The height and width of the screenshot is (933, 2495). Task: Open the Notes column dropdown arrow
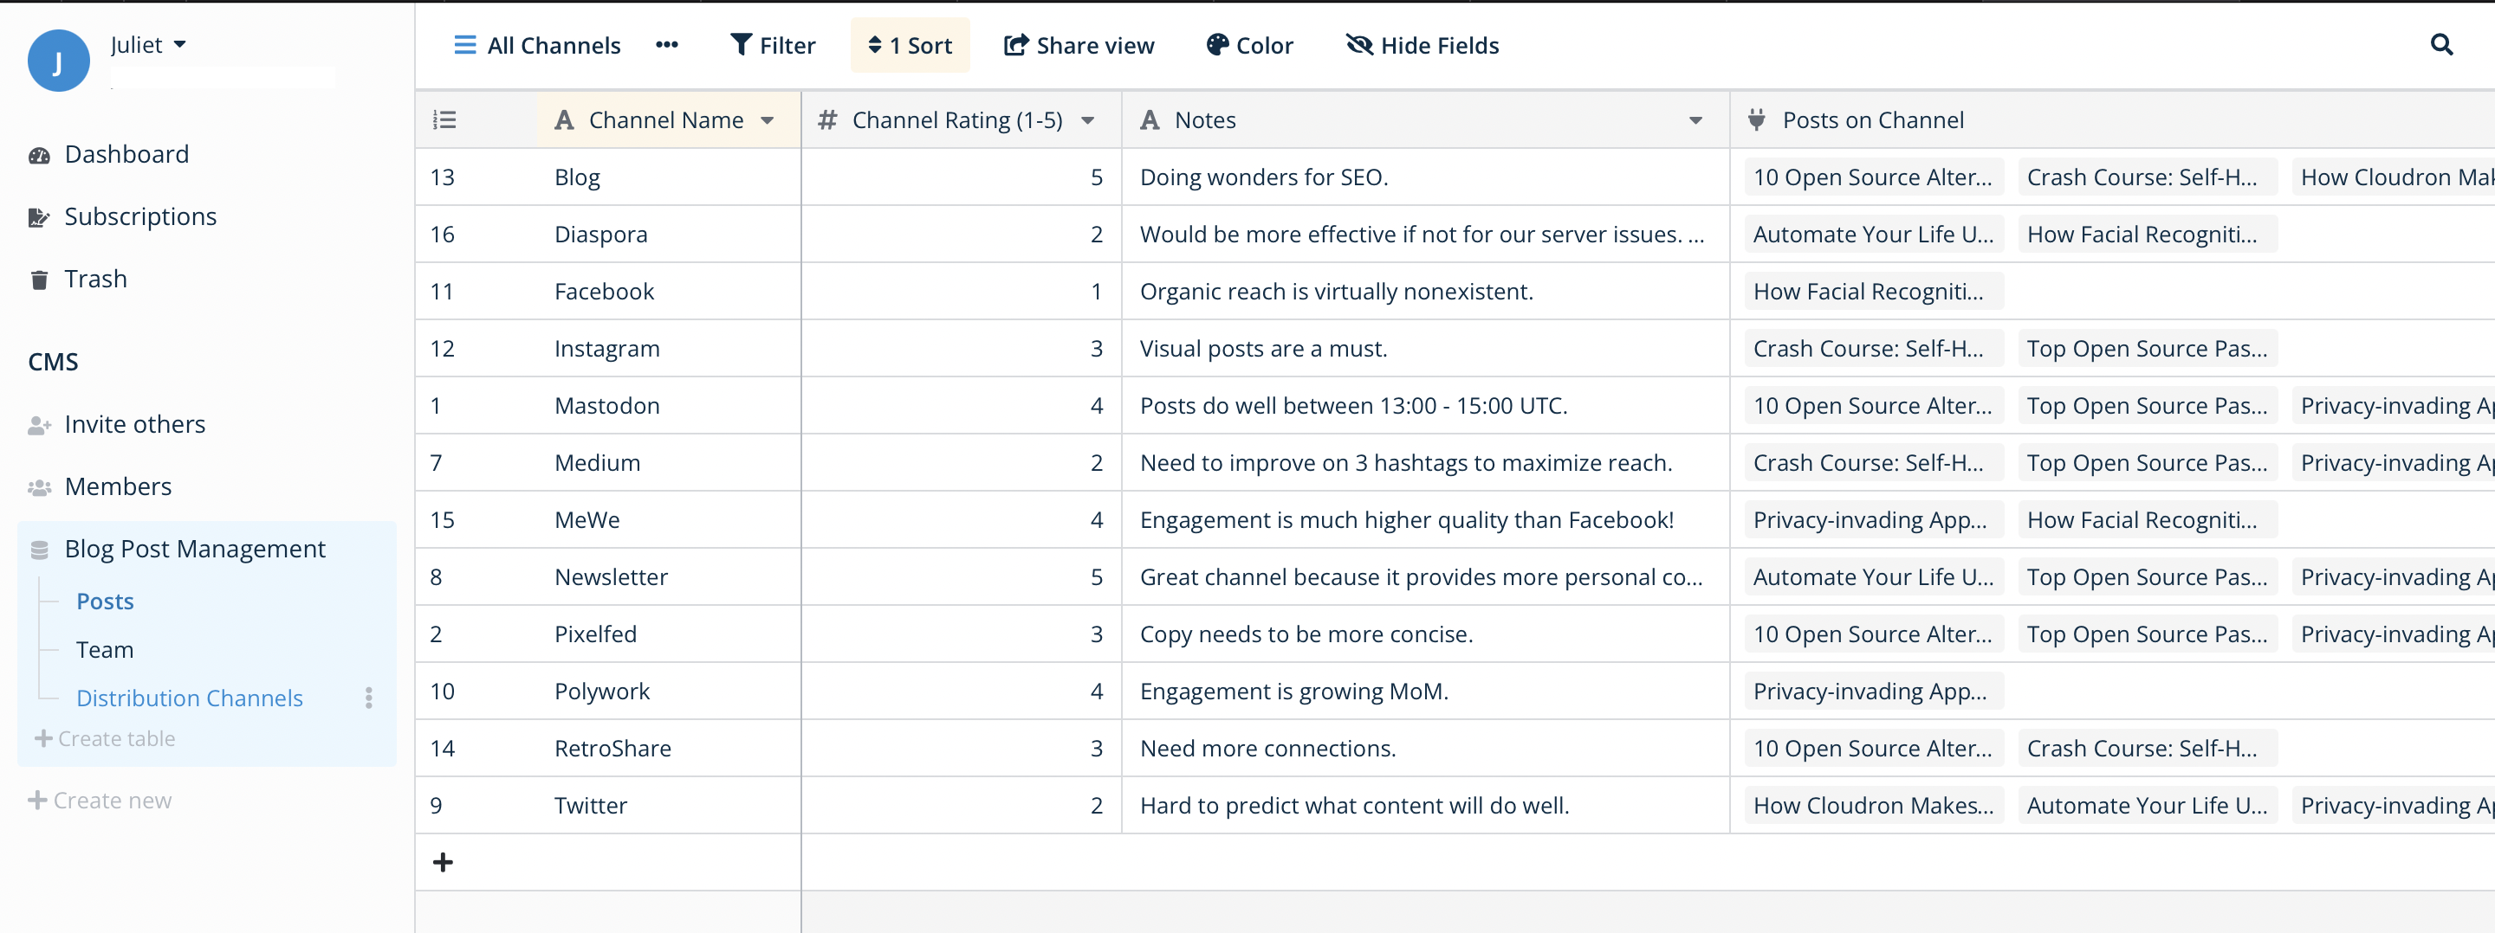point(1695,120)
